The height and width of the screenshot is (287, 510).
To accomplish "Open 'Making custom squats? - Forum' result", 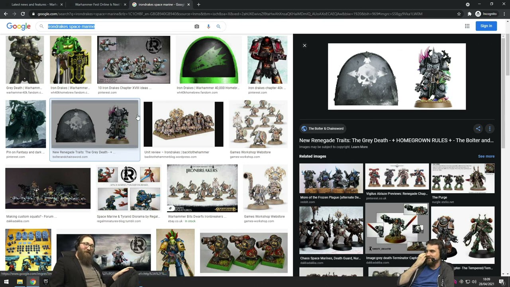I will tap(48, 188).
